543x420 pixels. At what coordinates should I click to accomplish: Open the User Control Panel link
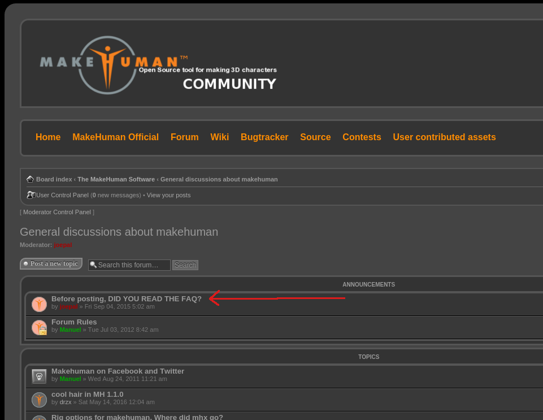pyautogui.click(x=62, y=196)
